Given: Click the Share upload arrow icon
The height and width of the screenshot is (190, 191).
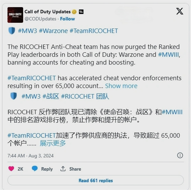Looking at the screenshot, I should pos(63,169).
